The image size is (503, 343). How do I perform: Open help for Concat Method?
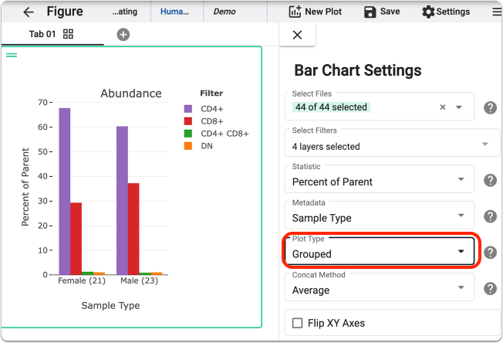pyautogui.click(x=490, y=289)
